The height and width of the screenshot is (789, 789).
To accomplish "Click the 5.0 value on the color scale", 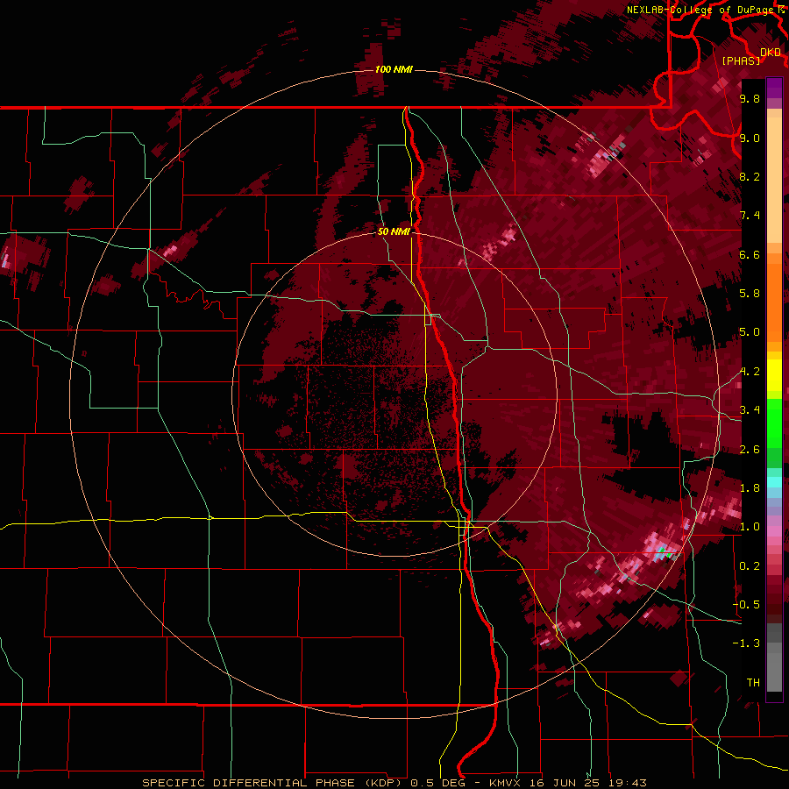I will point(750,332).
